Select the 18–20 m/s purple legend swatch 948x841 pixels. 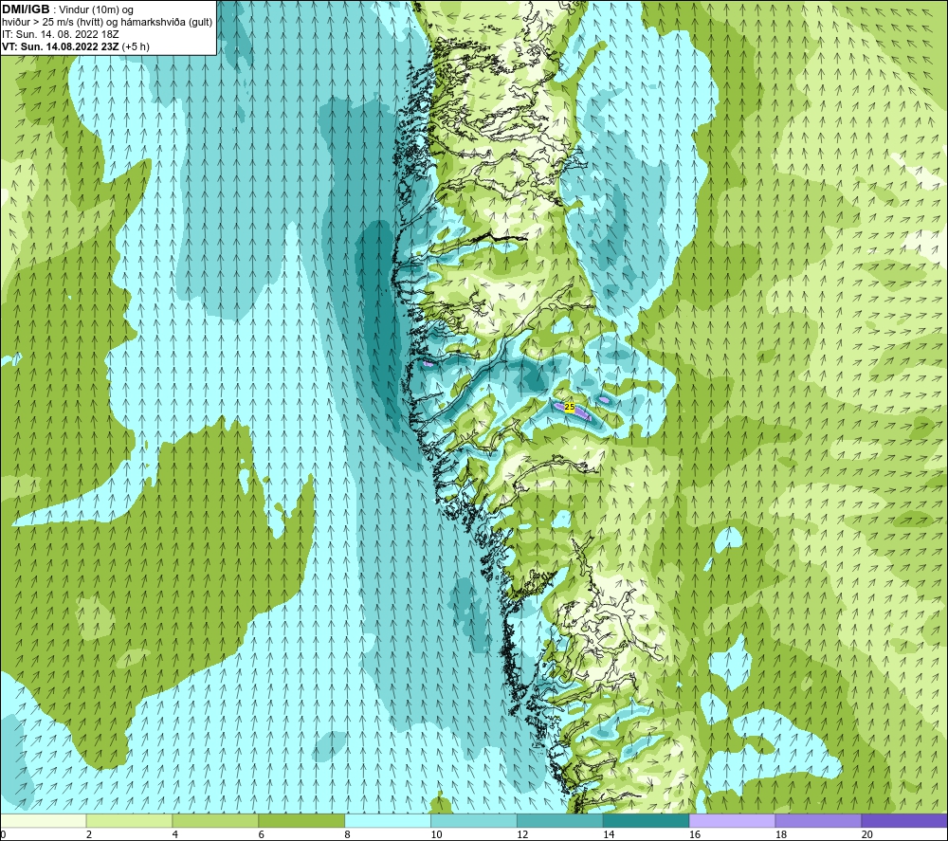pos(818,820)
